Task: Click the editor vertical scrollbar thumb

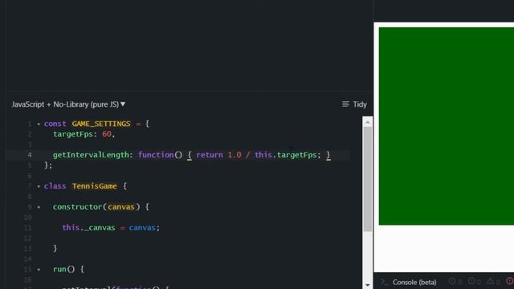Action: click(368, 179)
